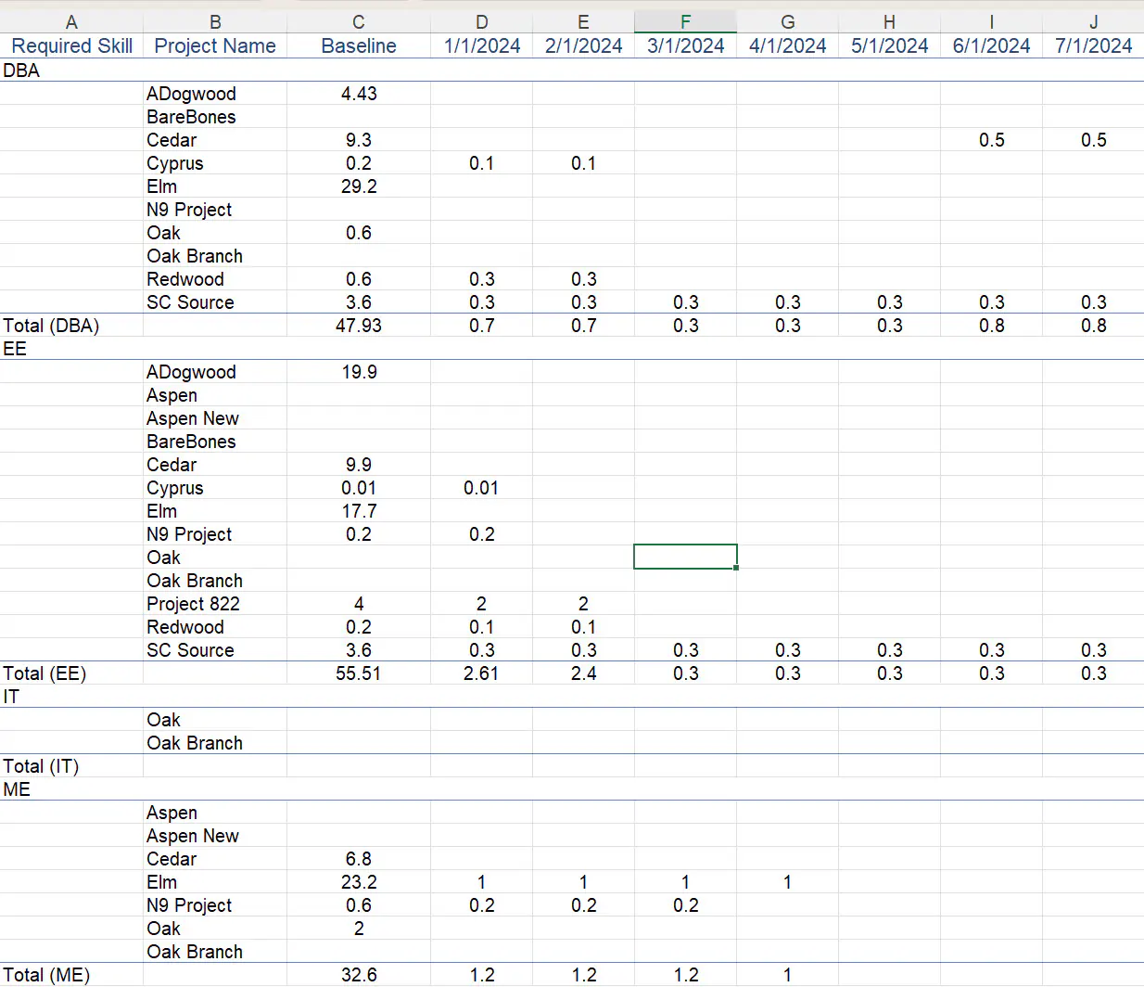Viewport: 1144px width, 987px height.
Task: Click DBA Cedar baseline 9.3
Action: click(359, 140)
